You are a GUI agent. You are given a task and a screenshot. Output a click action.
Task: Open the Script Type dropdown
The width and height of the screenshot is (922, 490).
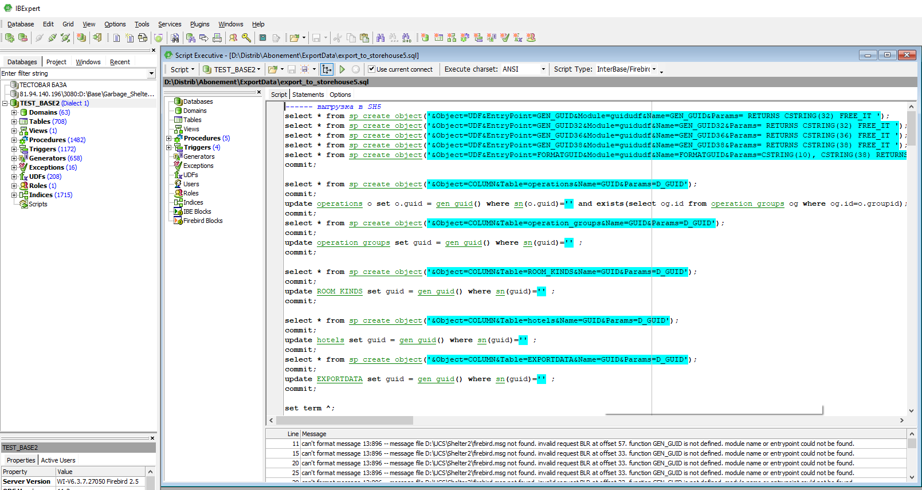click(654, 69)
